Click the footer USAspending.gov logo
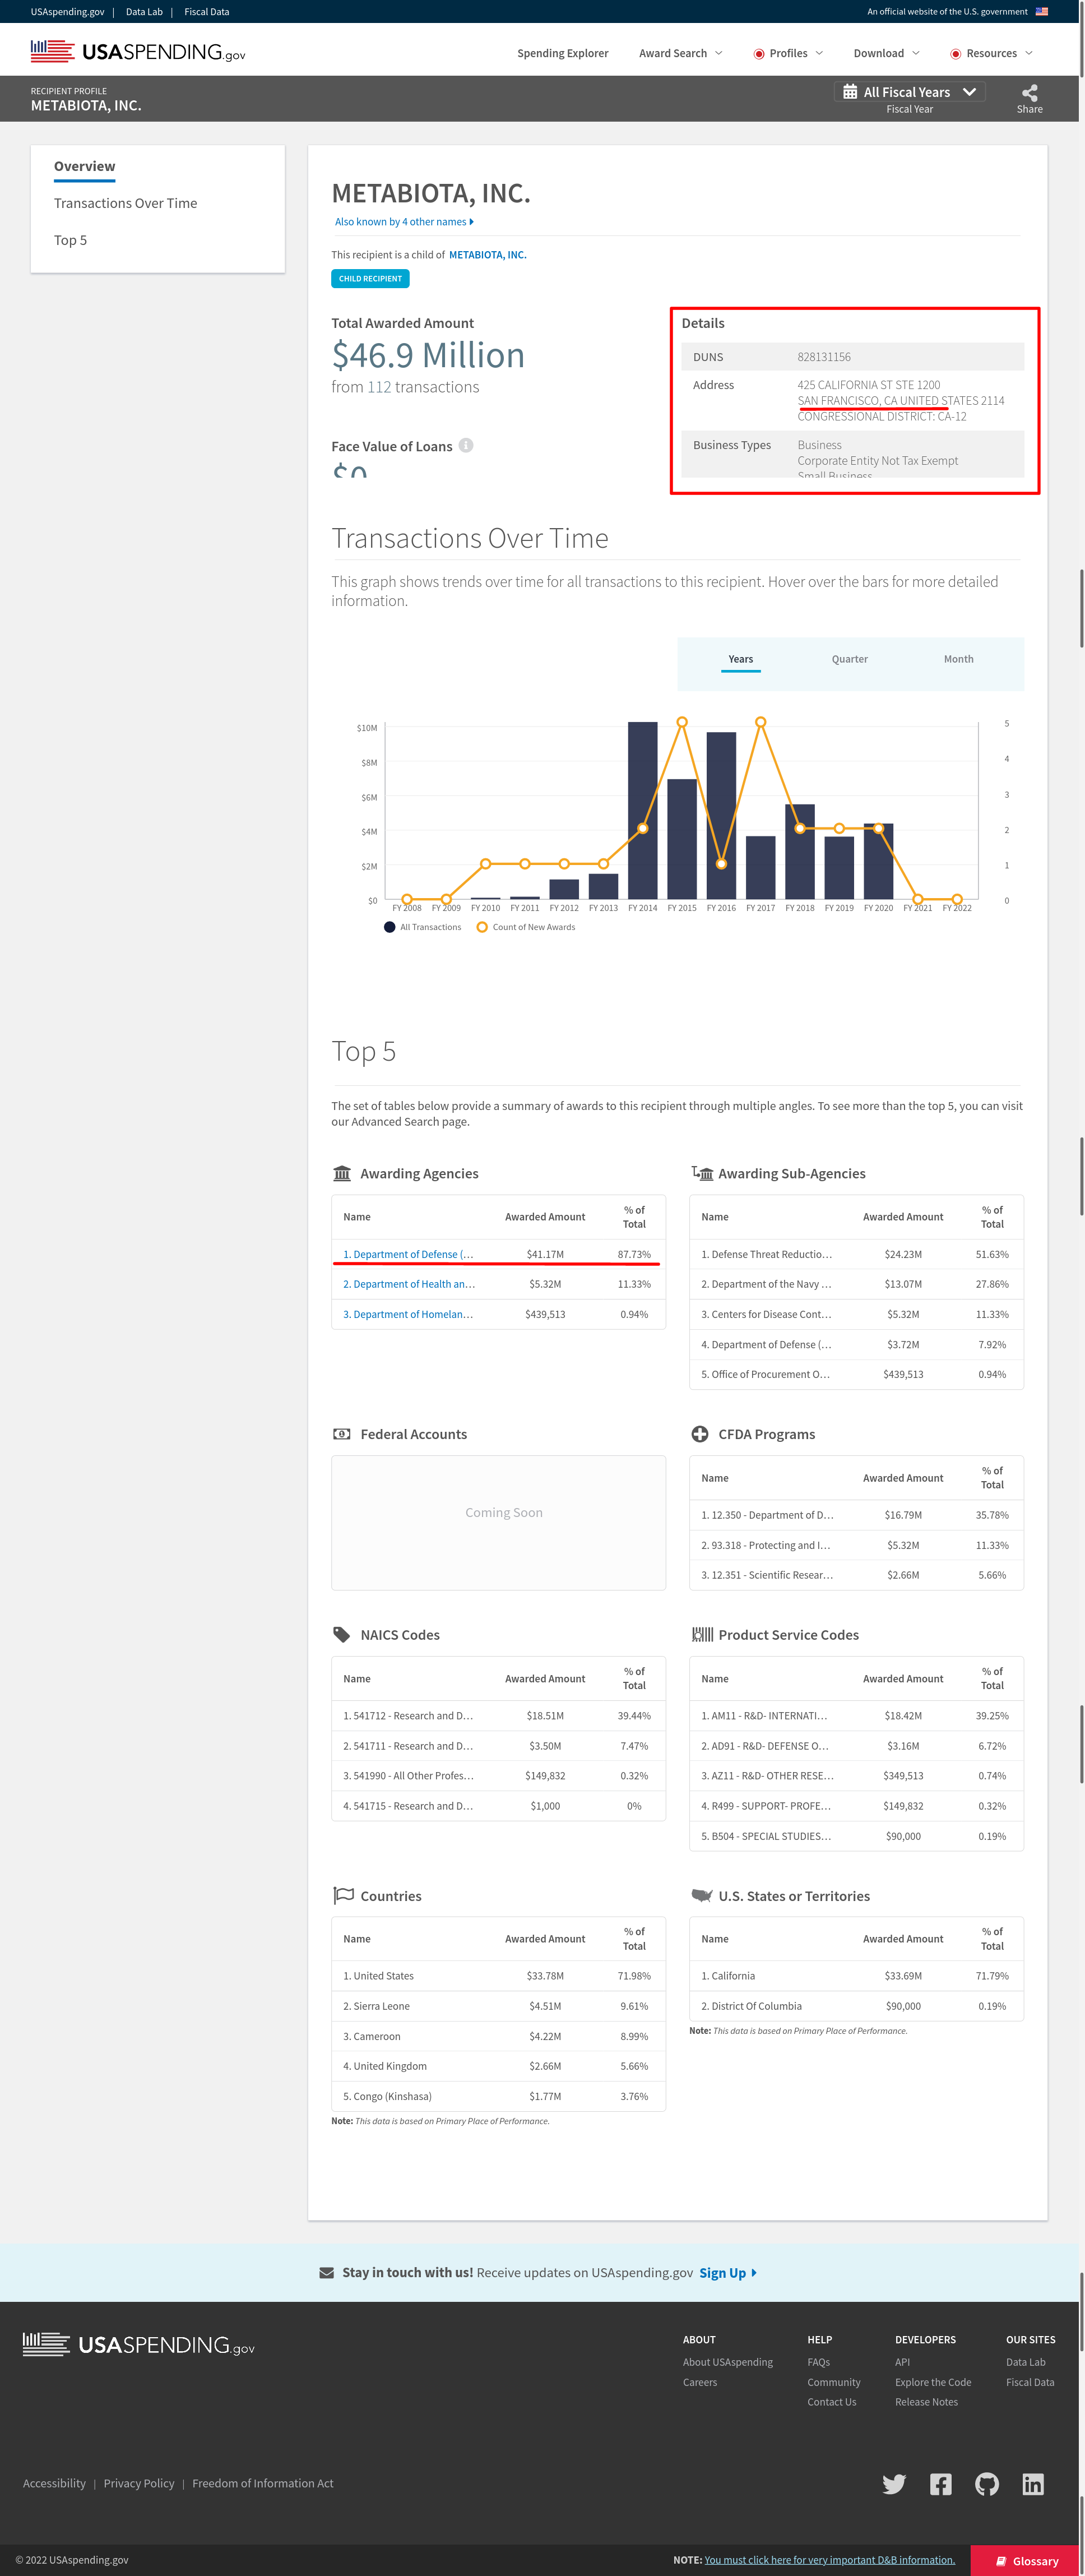The height and width of the screenshot is (2576, 1085). pos(139,2345)
